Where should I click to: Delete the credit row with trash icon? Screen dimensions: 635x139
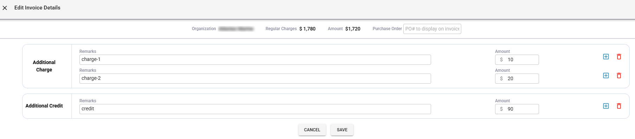(619, 106)
